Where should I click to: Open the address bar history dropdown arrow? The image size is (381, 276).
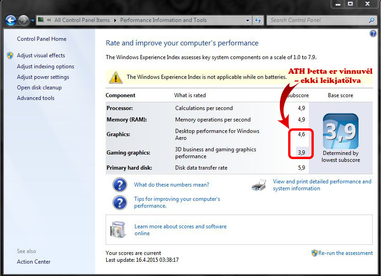pos(247,20)
